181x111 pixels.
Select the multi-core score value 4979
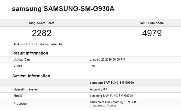pyautogui.click(x=152, y=33)
